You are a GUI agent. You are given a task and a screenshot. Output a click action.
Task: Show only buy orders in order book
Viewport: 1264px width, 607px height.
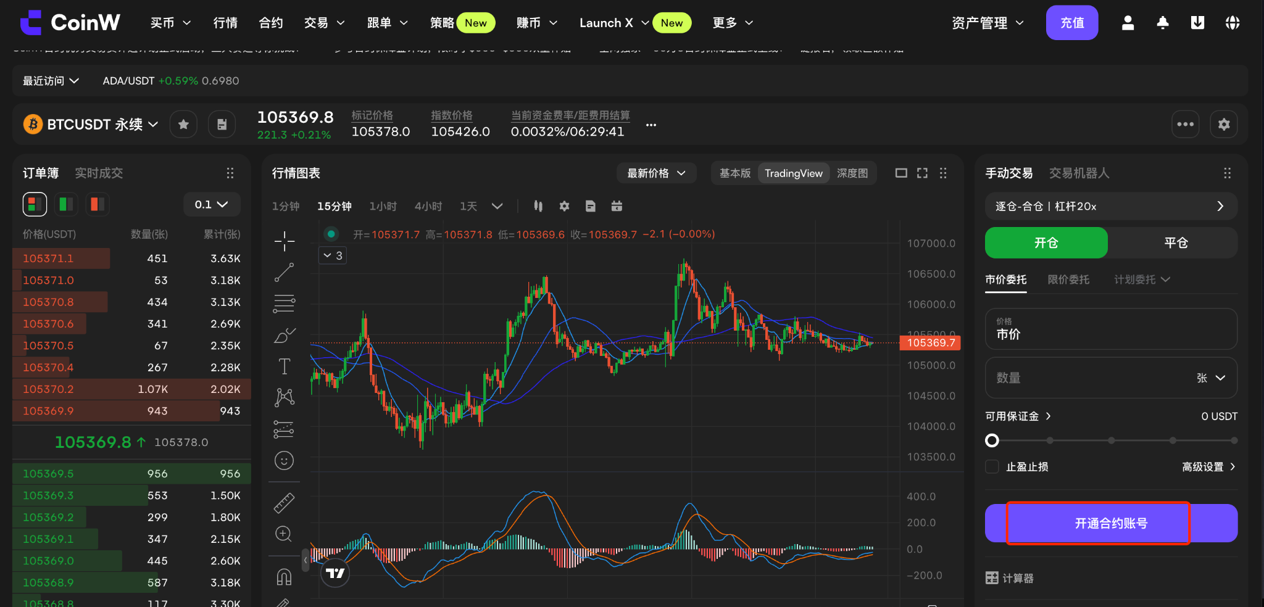[66, 204]
